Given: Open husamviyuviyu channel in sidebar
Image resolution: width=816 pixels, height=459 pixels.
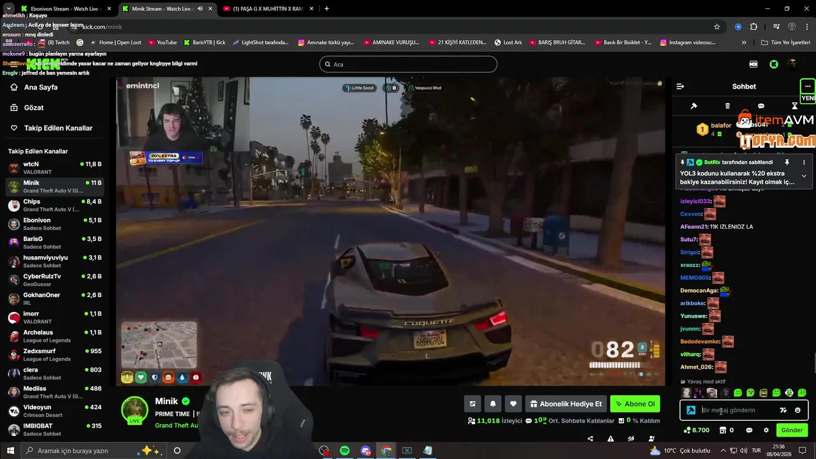Looking at the screenshot, I should [x=54, y=261].
